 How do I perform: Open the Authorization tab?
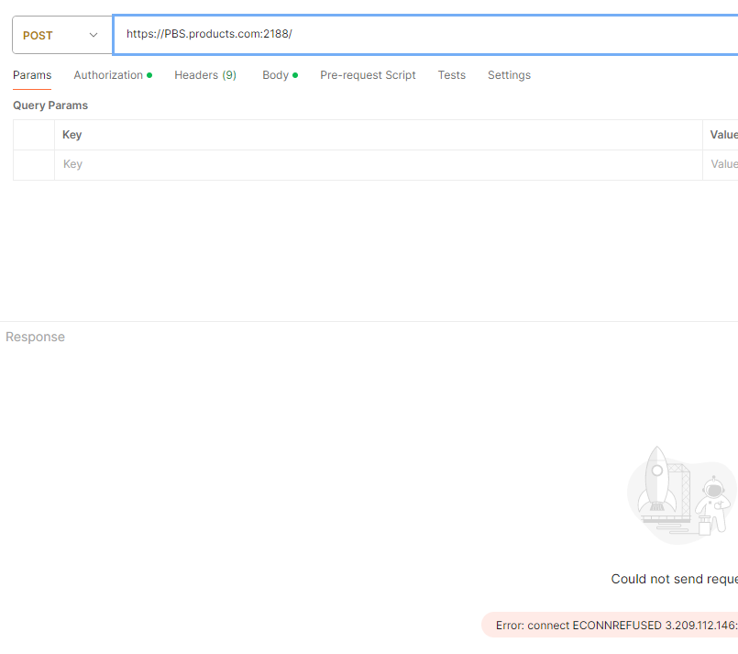tap(108, 75)
